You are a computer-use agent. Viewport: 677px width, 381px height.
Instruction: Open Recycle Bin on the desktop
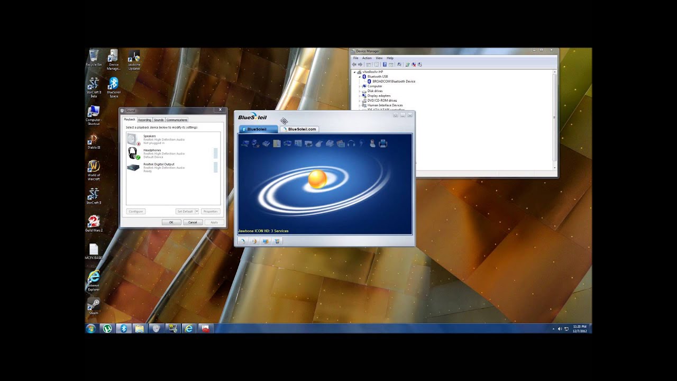pos(94,58)
